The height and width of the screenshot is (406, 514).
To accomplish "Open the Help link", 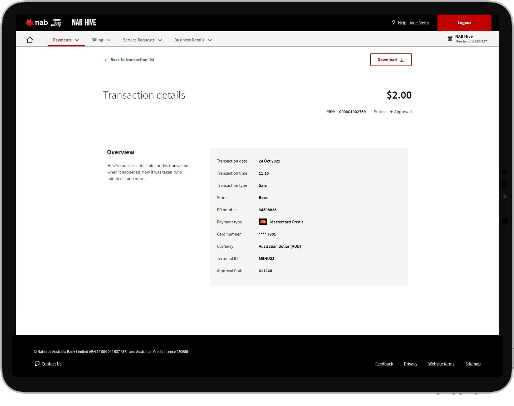I will pos(402,23).
